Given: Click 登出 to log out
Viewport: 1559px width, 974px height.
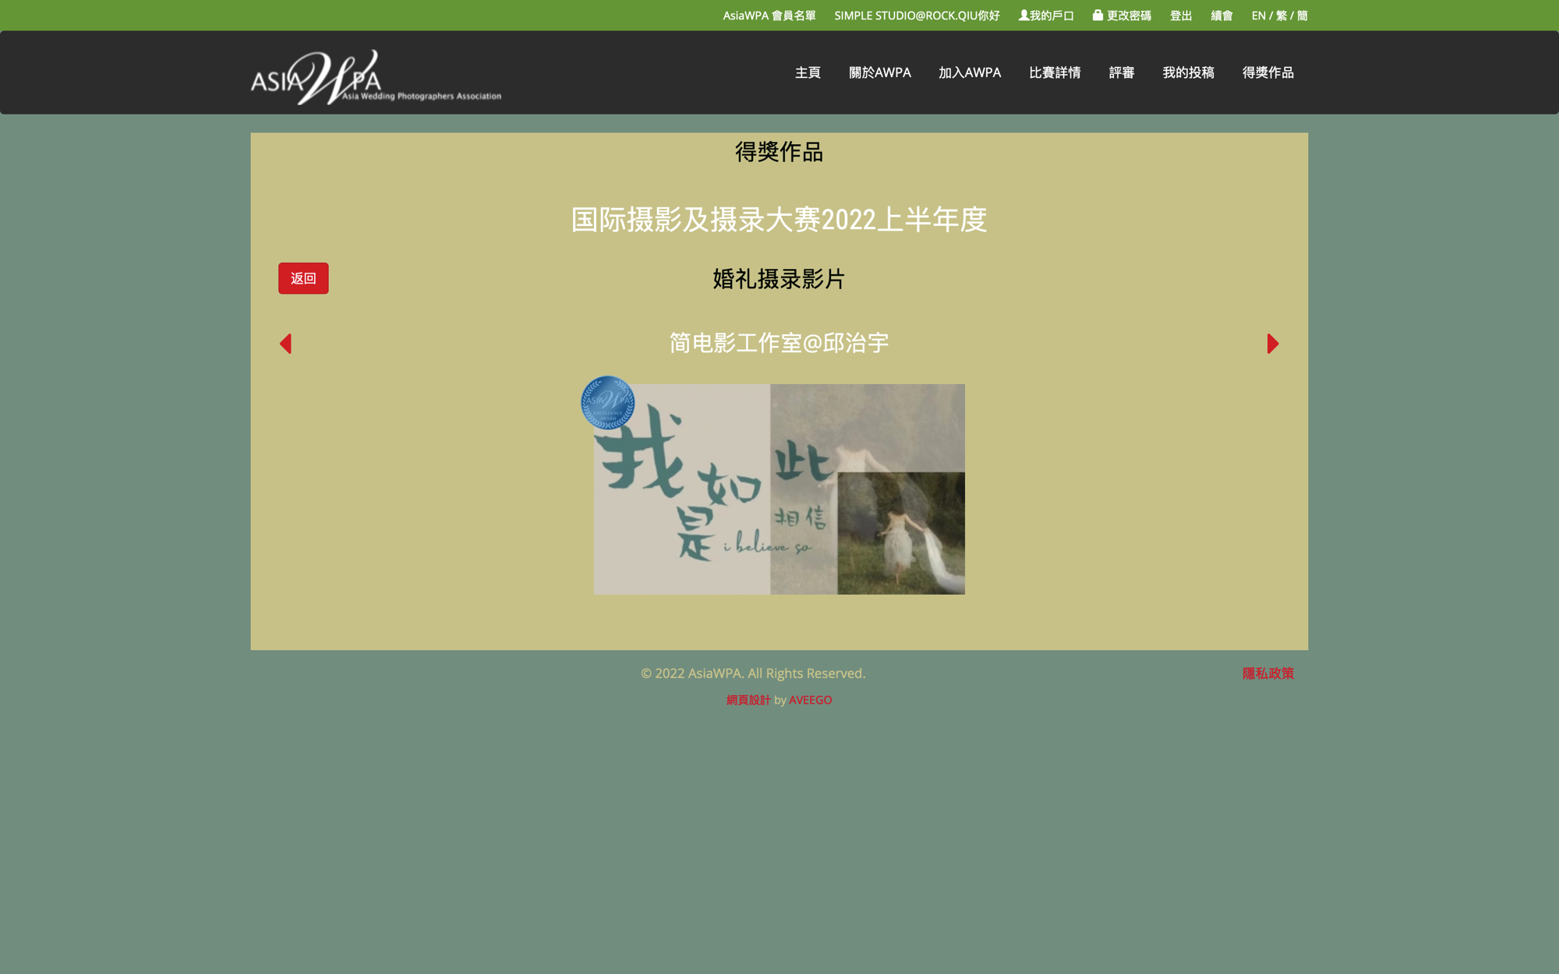Looking at the screenshot, I should pos(1180,16).
